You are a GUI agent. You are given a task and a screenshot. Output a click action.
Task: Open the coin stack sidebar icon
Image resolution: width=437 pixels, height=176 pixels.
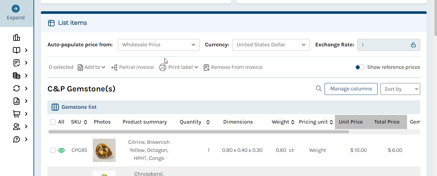[x=16, y=76]
